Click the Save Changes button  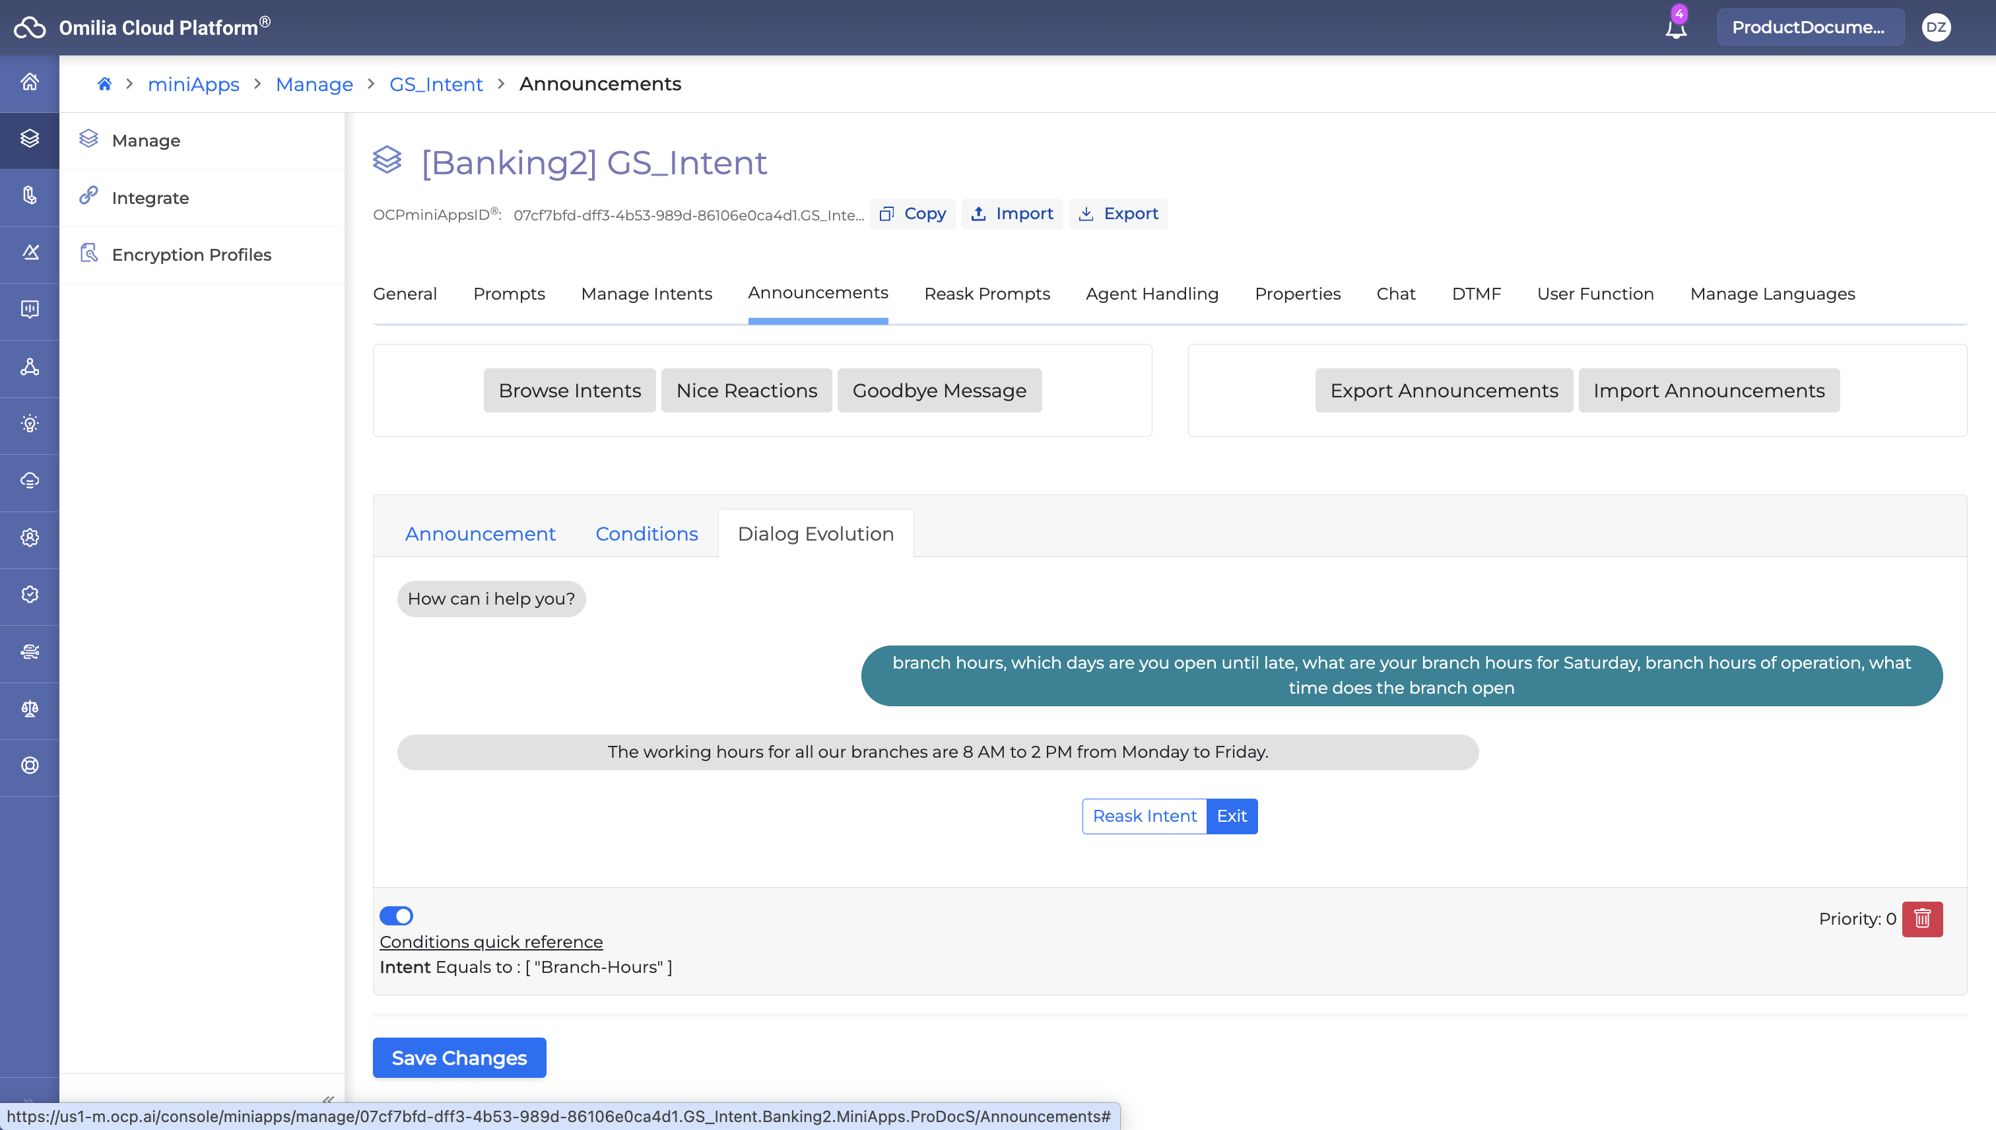459,1057
